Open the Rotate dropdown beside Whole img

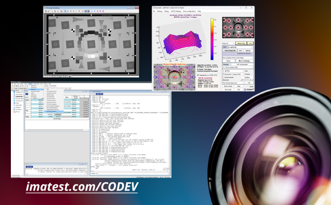pyautogui.click(x=228, y=43)
